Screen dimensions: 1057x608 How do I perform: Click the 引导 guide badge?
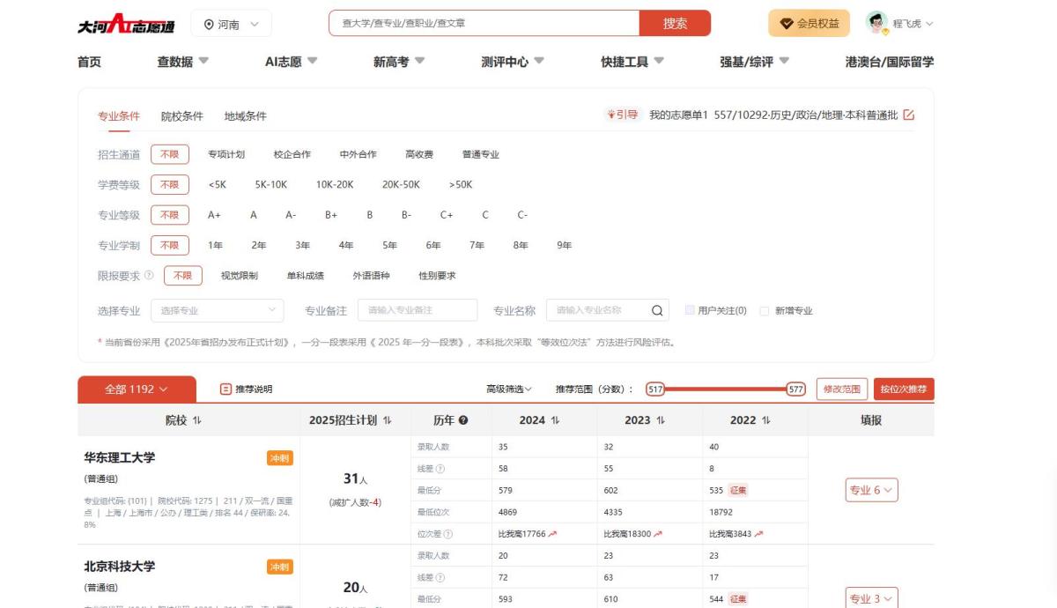click(x=623, y=115)
